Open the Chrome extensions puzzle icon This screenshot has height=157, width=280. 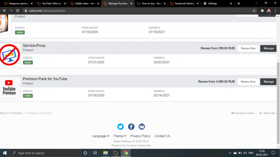pos(262,11)
